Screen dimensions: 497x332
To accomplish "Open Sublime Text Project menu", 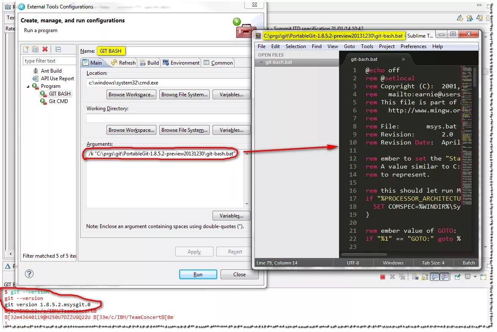I will click(387, 46).
